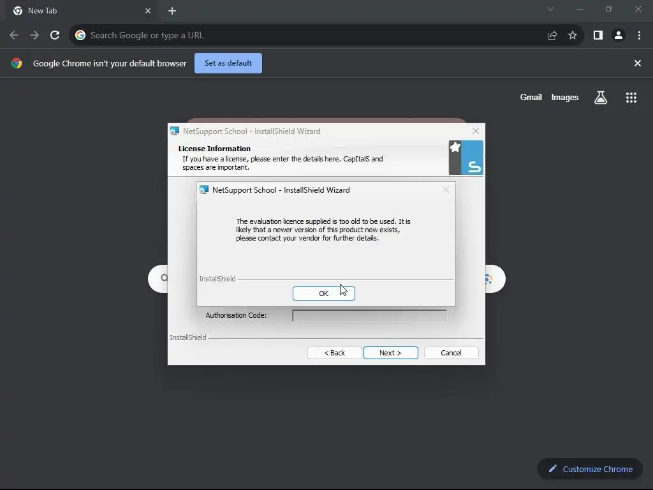Open Chrome profile menu

(619, 36)
